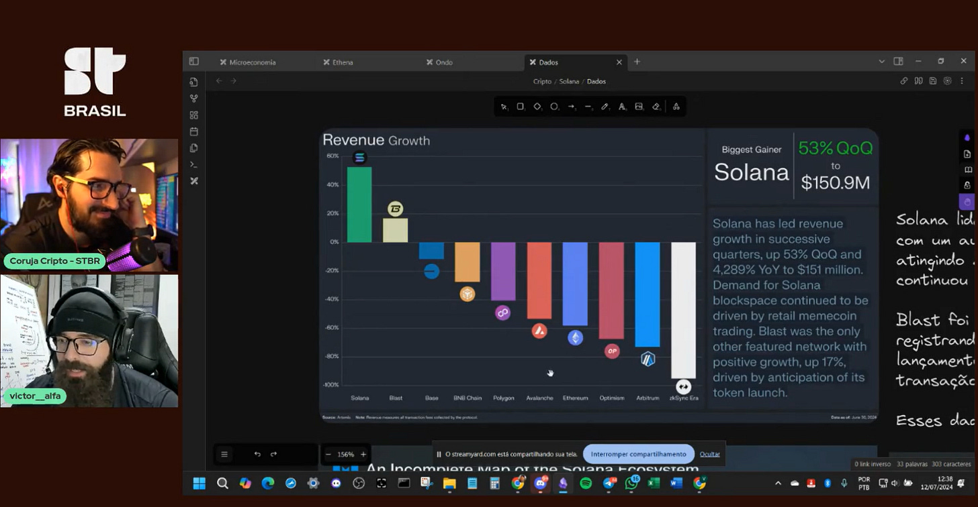Click Solana in the breadcrumb path
Screen dimensions: 978x507
tap(569, 81)
